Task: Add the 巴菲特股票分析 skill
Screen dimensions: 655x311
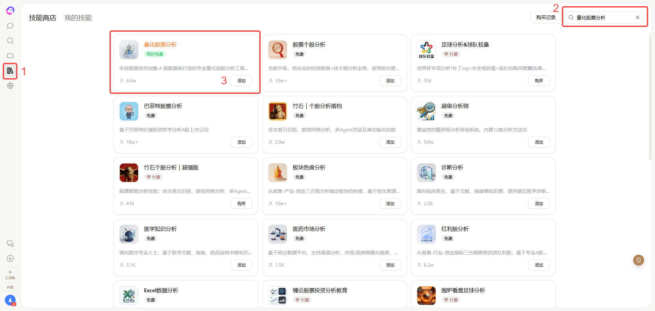Action: click(242, 142)
